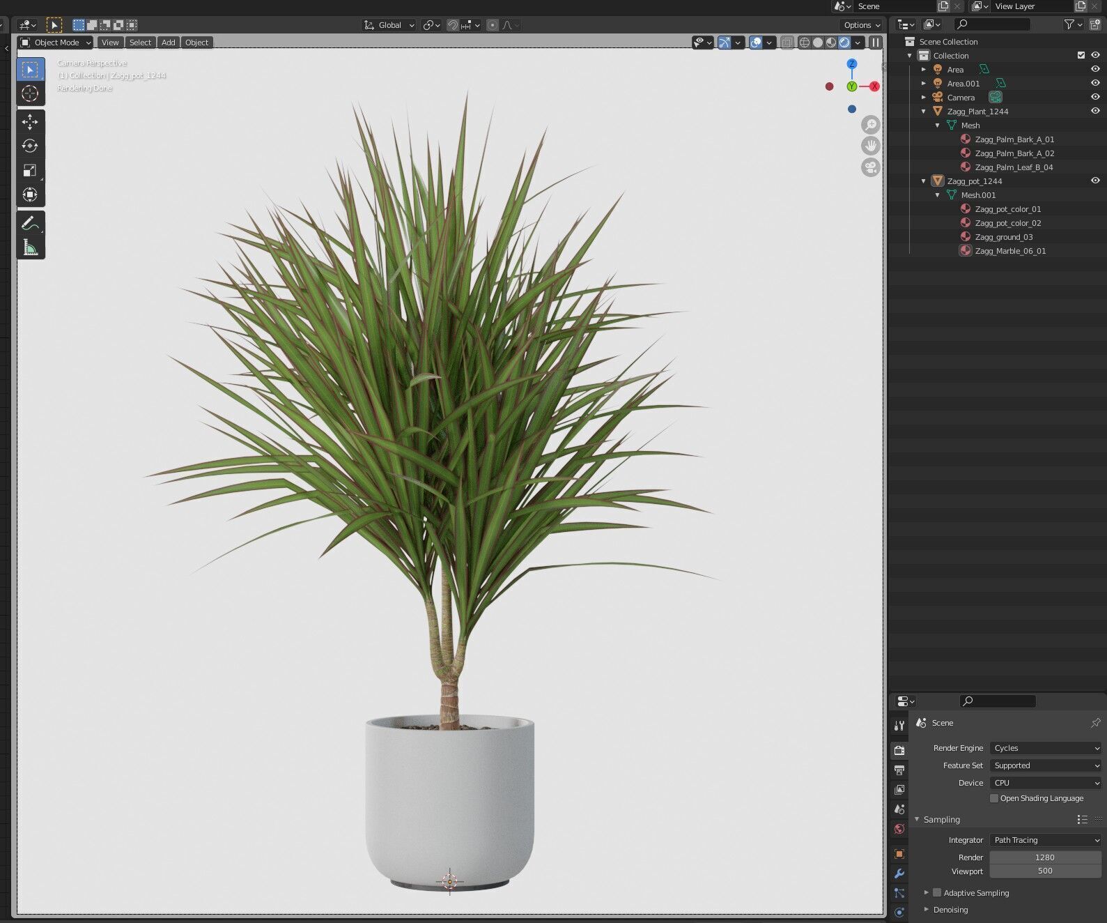Switch to rendered viewport shading

(x=844, y=43)
